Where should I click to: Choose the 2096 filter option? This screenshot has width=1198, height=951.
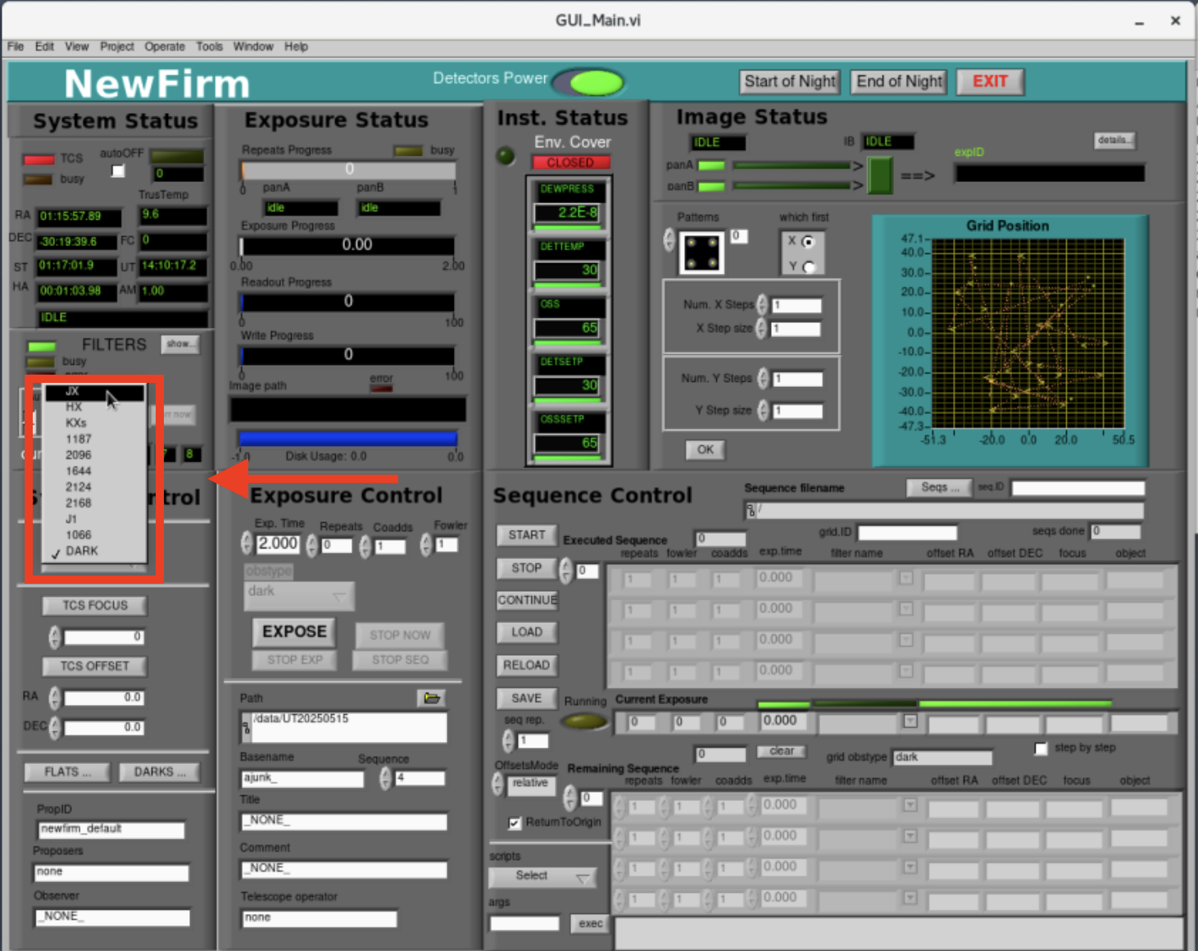(94, 455)
